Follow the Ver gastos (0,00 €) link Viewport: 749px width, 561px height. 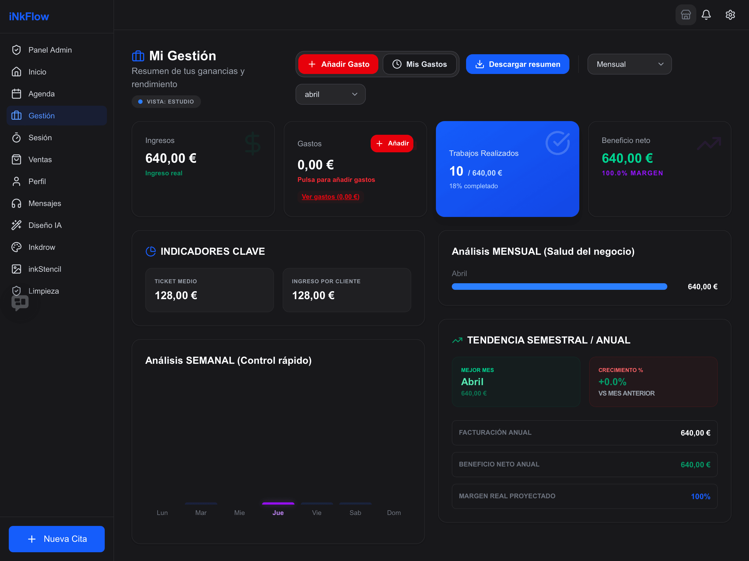(x=330, y=197)
